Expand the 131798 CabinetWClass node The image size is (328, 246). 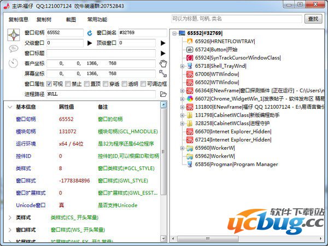click(182, 115)
